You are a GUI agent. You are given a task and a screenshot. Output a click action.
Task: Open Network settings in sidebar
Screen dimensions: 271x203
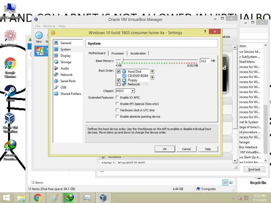pyautogui.click(x=66, y=75)
